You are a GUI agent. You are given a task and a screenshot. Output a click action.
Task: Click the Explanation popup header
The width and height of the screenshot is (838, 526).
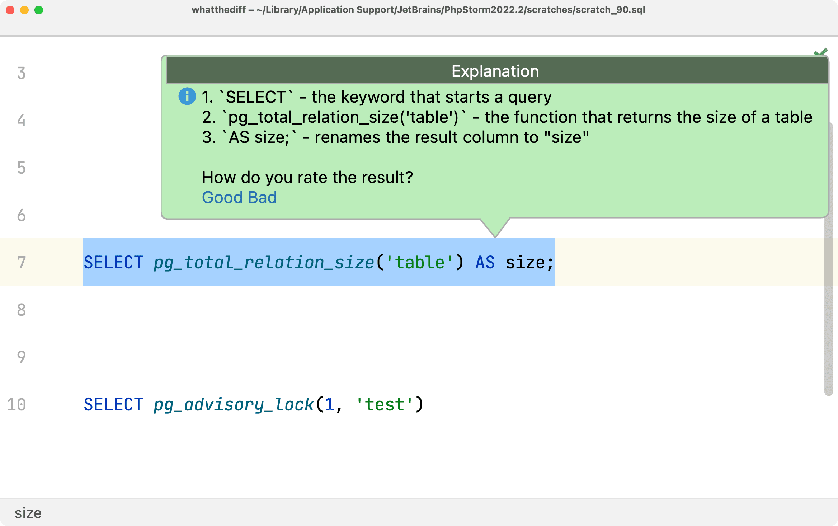pyautogui.click(x=495, y=71)
